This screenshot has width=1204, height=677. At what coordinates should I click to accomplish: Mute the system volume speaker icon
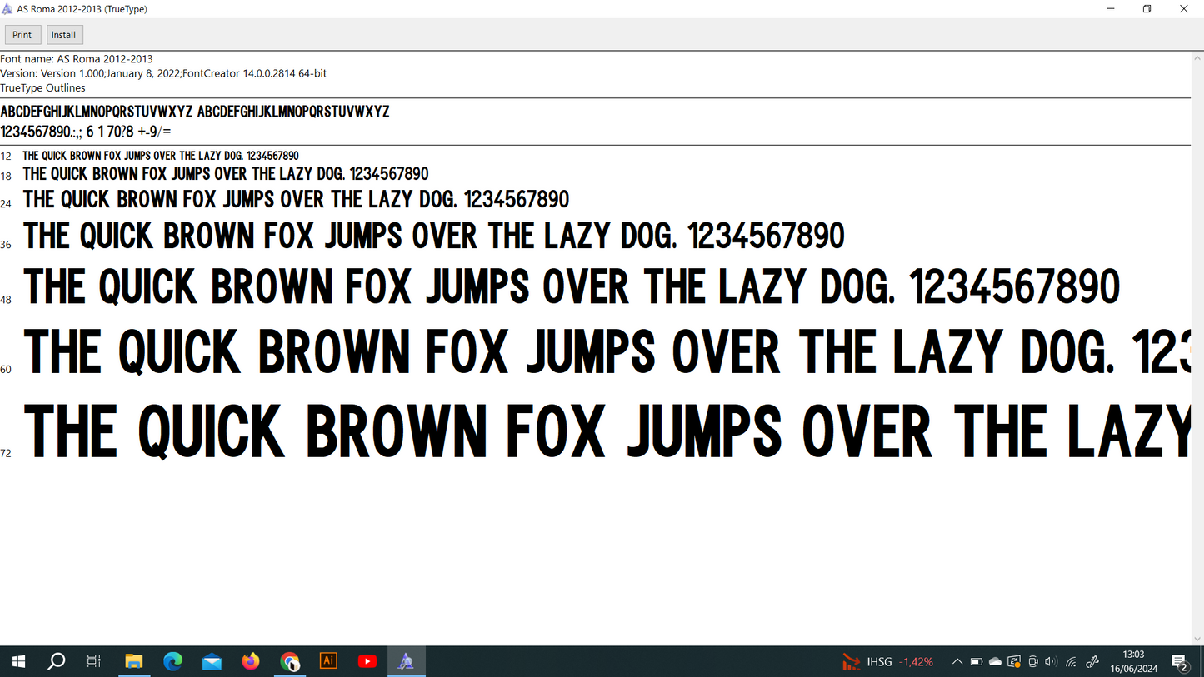(1051, 660)
